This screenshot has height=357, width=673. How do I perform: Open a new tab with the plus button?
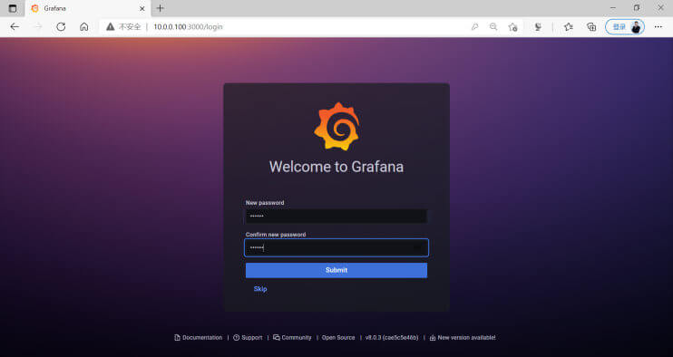coord(161,8)
